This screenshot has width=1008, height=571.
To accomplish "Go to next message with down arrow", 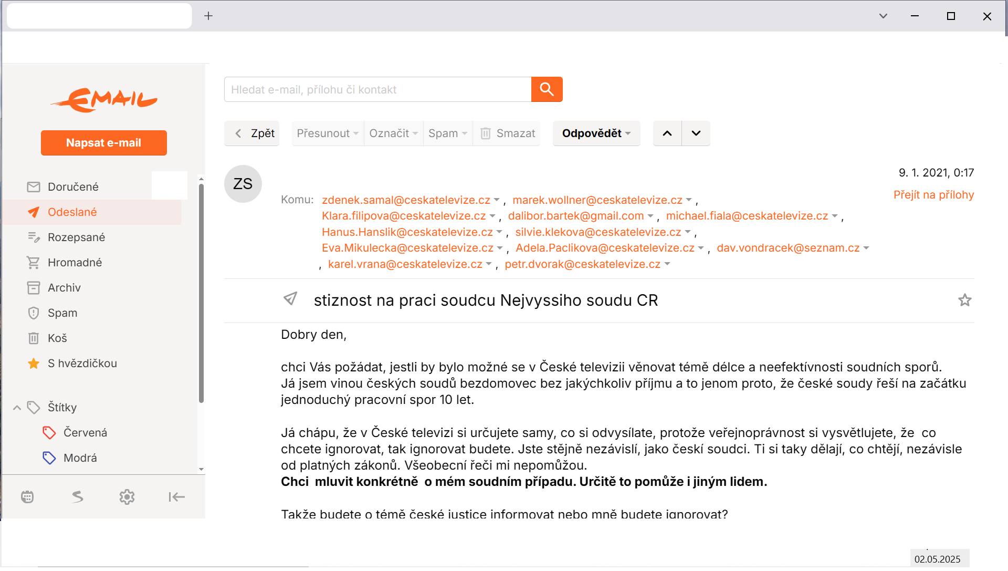I will 696,133.
